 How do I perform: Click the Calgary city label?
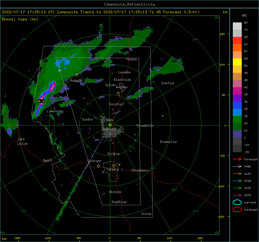[112, 169]
